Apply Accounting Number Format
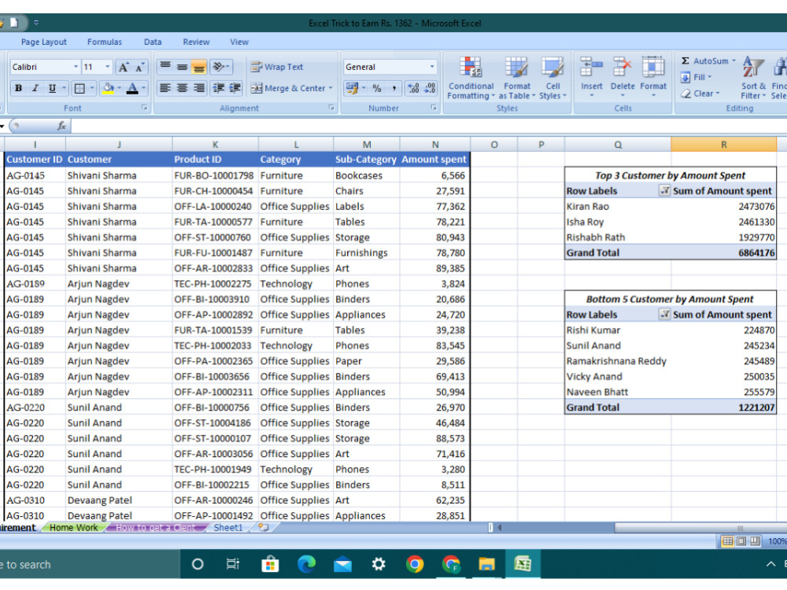This screenshot has width=787, height=590. 352,88
